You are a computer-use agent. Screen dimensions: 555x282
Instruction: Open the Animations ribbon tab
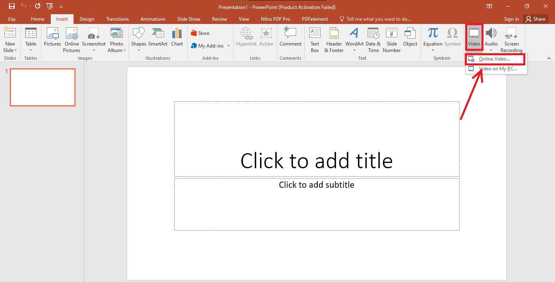coord(153,19)
